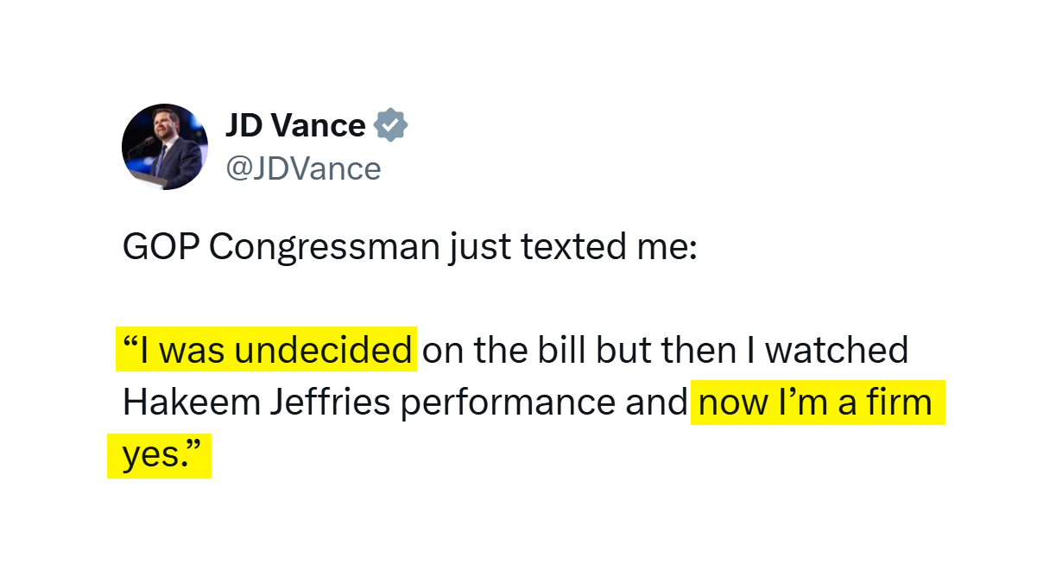Open the JD Vance profile picture
Screen dimensions: 1056x577
[165, 147]
